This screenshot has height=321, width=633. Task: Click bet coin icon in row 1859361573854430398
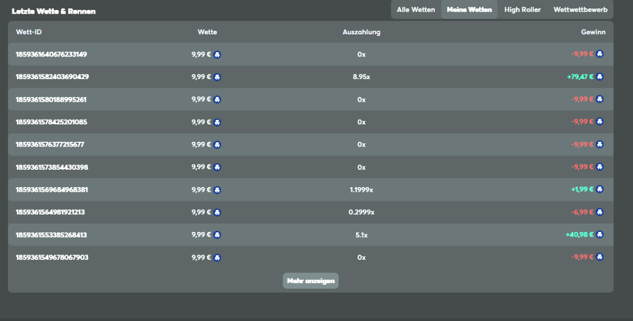(217, 167)
